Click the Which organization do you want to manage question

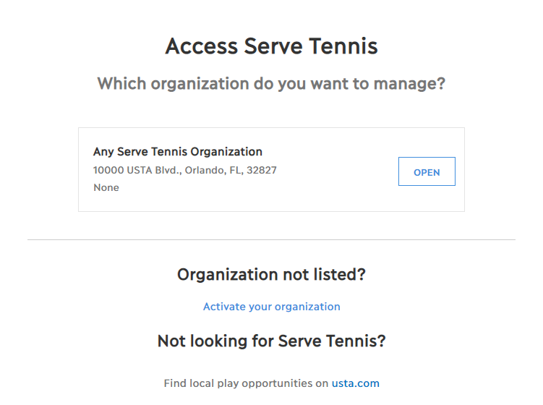point(272,84)
